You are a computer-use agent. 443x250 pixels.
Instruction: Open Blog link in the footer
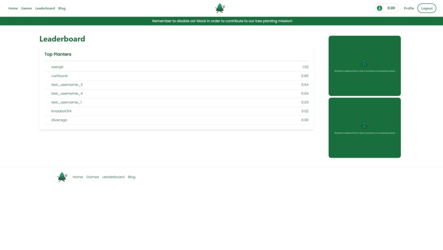[131, 177]
